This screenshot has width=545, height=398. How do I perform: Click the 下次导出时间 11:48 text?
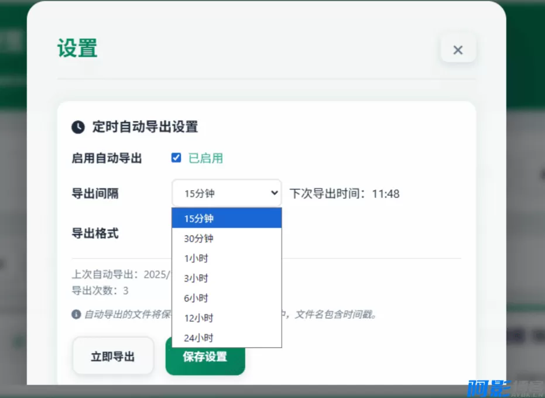pos(344,193)
